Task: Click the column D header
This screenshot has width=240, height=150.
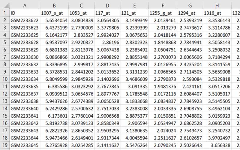Action: 107,5
